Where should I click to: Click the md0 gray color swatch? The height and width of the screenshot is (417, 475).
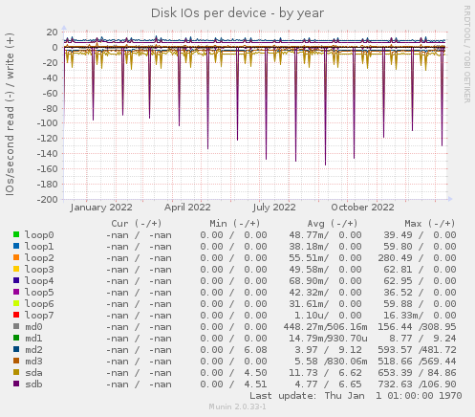16,326
